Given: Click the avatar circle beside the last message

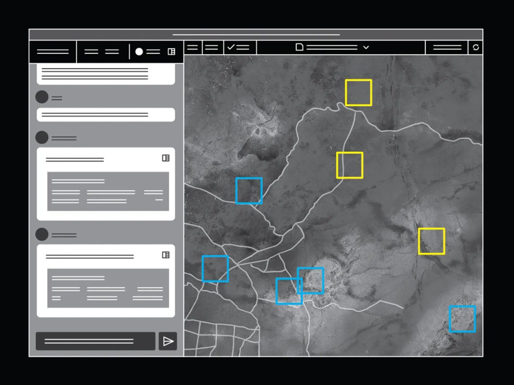Looking at the screenshot, I should (41, 234).
